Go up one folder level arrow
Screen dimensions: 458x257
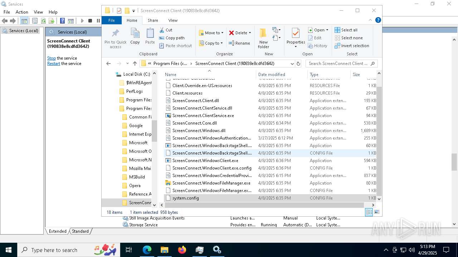click(135, 64)
